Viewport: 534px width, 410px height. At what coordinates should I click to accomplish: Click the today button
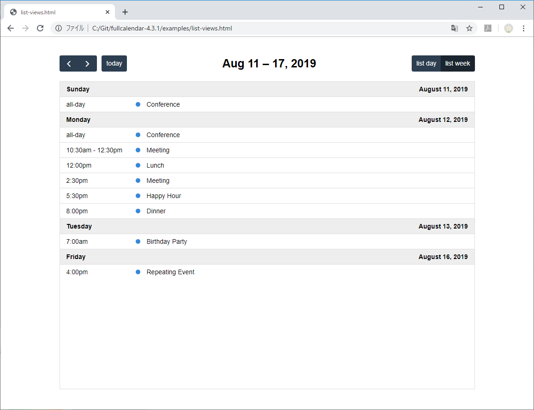[114, 63]
